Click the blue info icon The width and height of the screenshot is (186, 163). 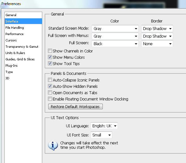point(53,146)
